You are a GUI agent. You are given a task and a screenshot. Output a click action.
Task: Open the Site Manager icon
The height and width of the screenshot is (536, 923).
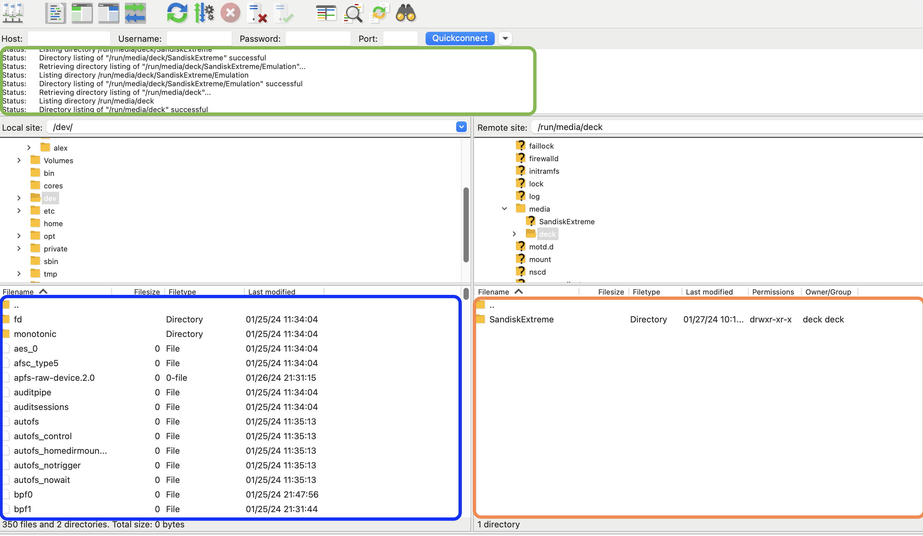coord(13,13)
